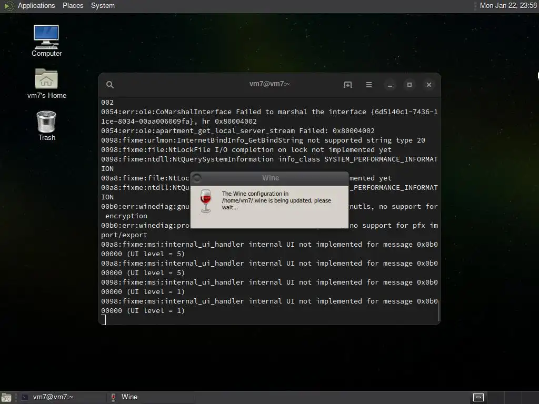Click the Wine dialog title bar button
Screen dimensions: 539x404
197,178
